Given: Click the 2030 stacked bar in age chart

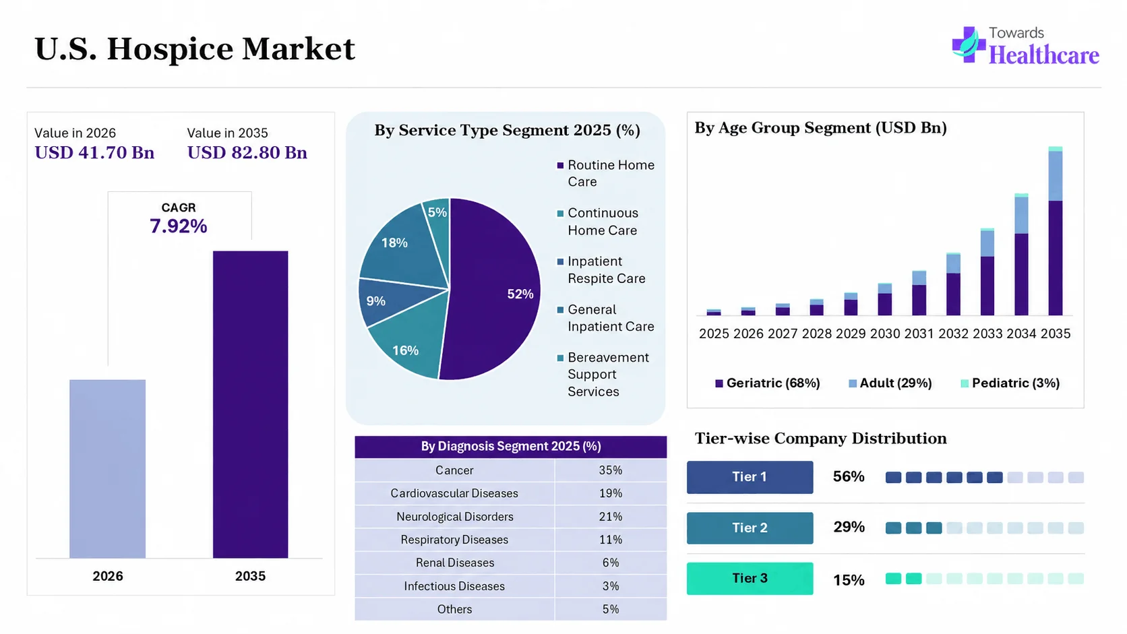Looking at the screenshot, I should [885, 299].
